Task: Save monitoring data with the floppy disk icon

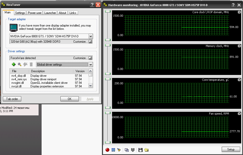Action: [x=141, y=150]
